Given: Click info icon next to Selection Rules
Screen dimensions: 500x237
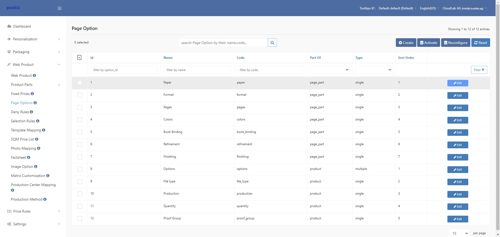Looking at the screenshot, I should pos(38,121).
